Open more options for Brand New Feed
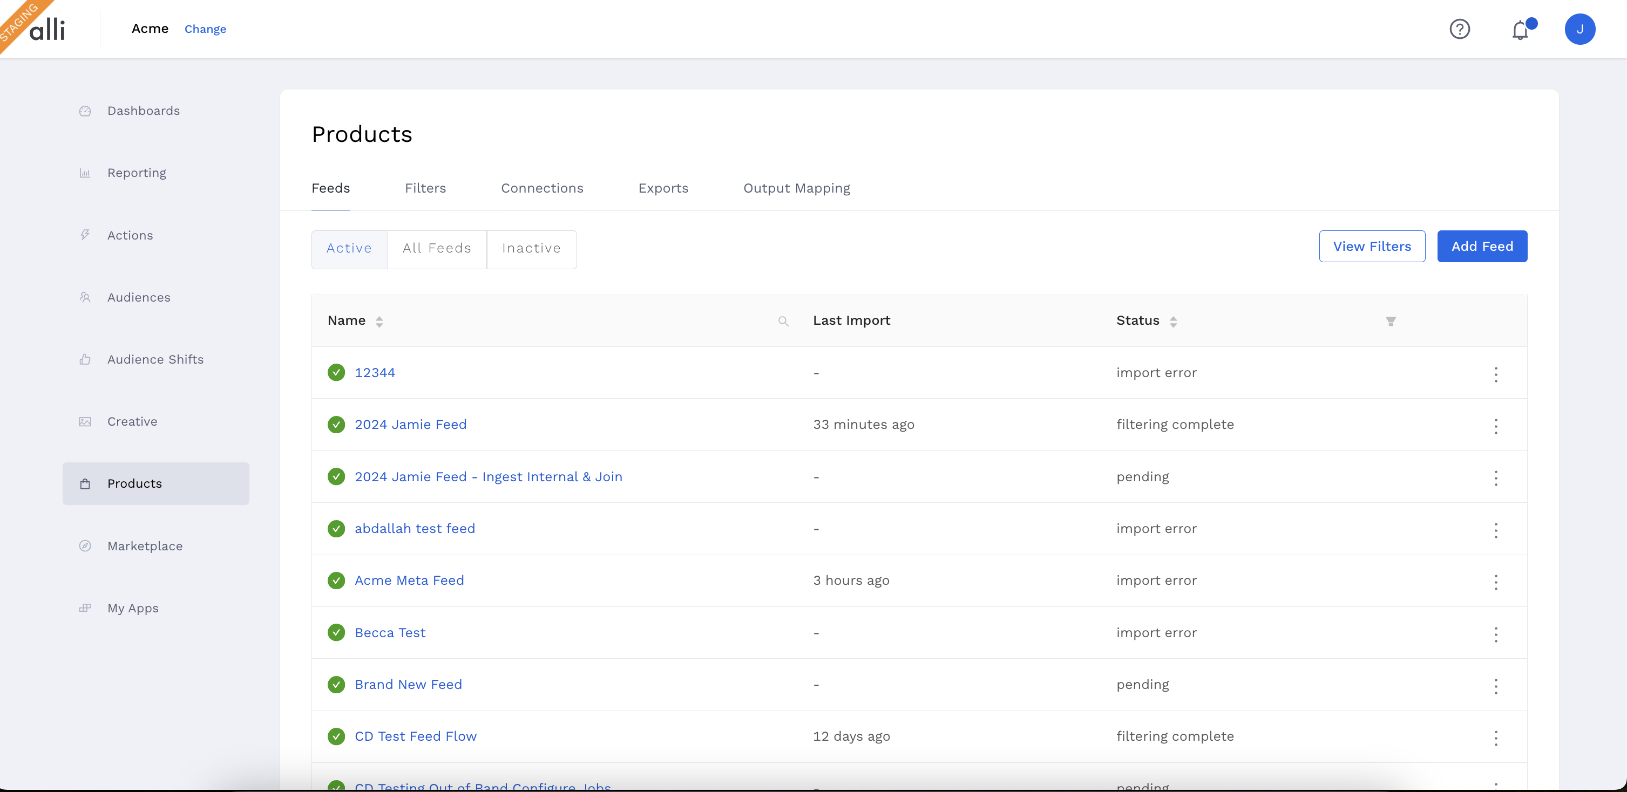Image resolution: width=1627 pixels, height=792 pixels. pos(1496,686)
